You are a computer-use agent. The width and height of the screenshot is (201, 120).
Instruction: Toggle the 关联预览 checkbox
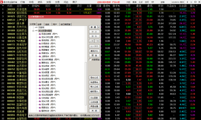[x=90, y=60]
